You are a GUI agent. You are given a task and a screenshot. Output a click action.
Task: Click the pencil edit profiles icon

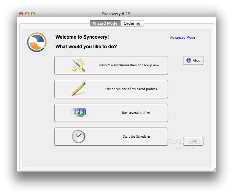pyautogui.click(x=79, y=89)
